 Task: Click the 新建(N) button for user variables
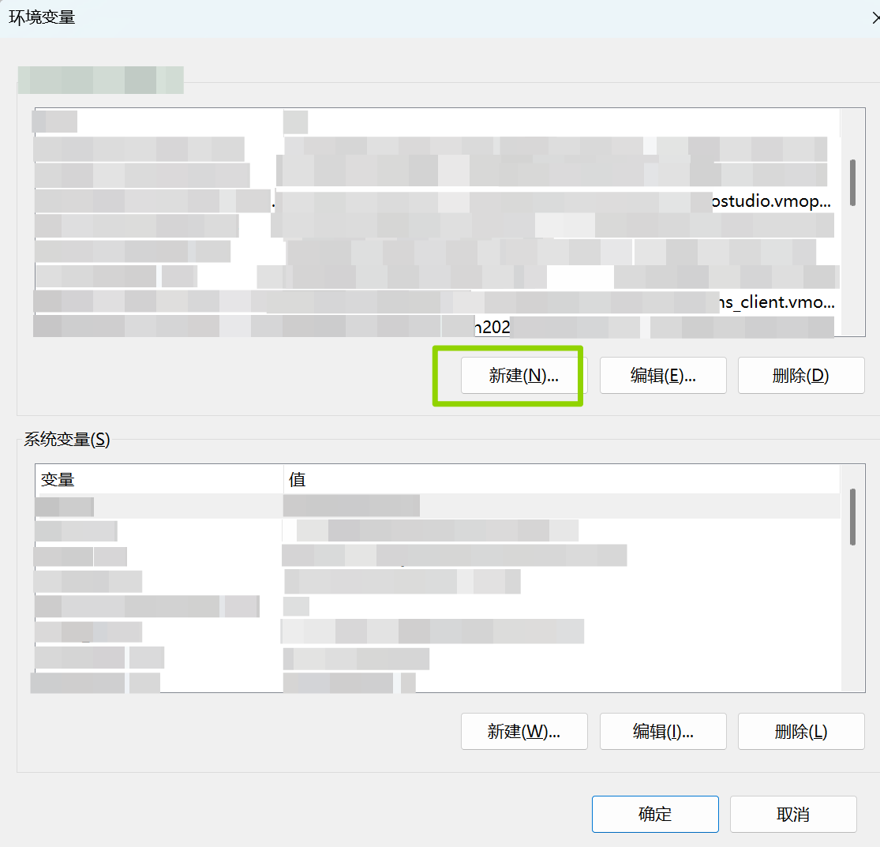tap(523, 375)
